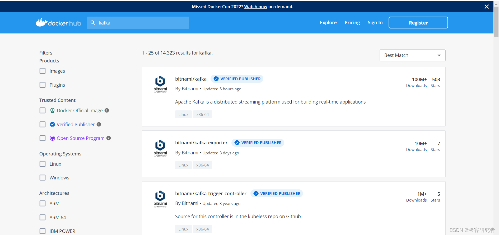The width and height of the screenshot is (499, 235).
Task: Click verified badge icon on bitnami/kafka
Action: pos(216,79)
